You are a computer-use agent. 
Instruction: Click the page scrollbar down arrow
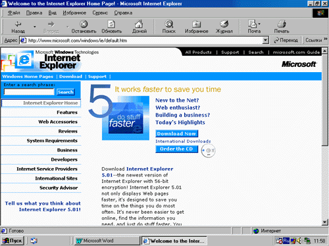(325, 222)
